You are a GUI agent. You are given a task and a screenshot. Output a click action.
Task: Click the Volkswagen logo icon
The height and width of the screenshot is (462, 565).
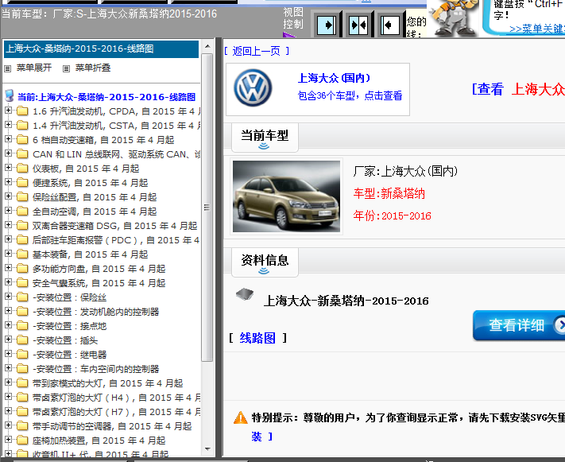253,88
